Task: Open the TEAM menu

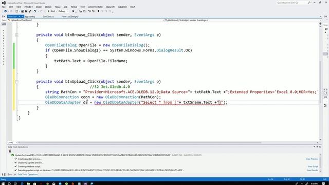Action: [58, 7]
